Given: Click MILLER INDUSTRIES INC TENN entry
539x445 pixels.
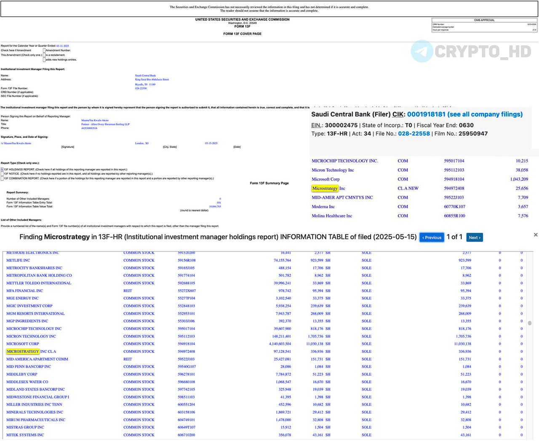Looking at the screenshot, I should coord(34,405).
